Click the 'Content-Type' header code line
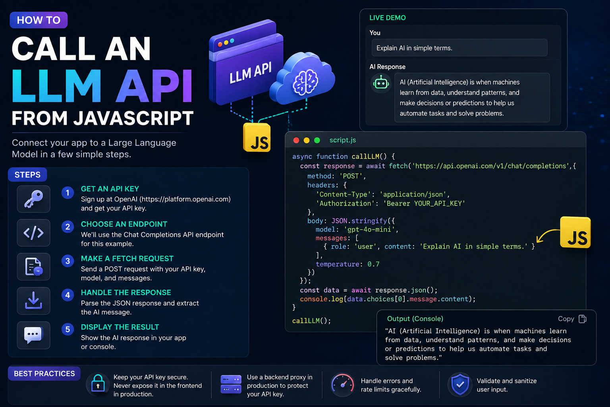This screenshot has width=610, height=407. pos(383,194)
